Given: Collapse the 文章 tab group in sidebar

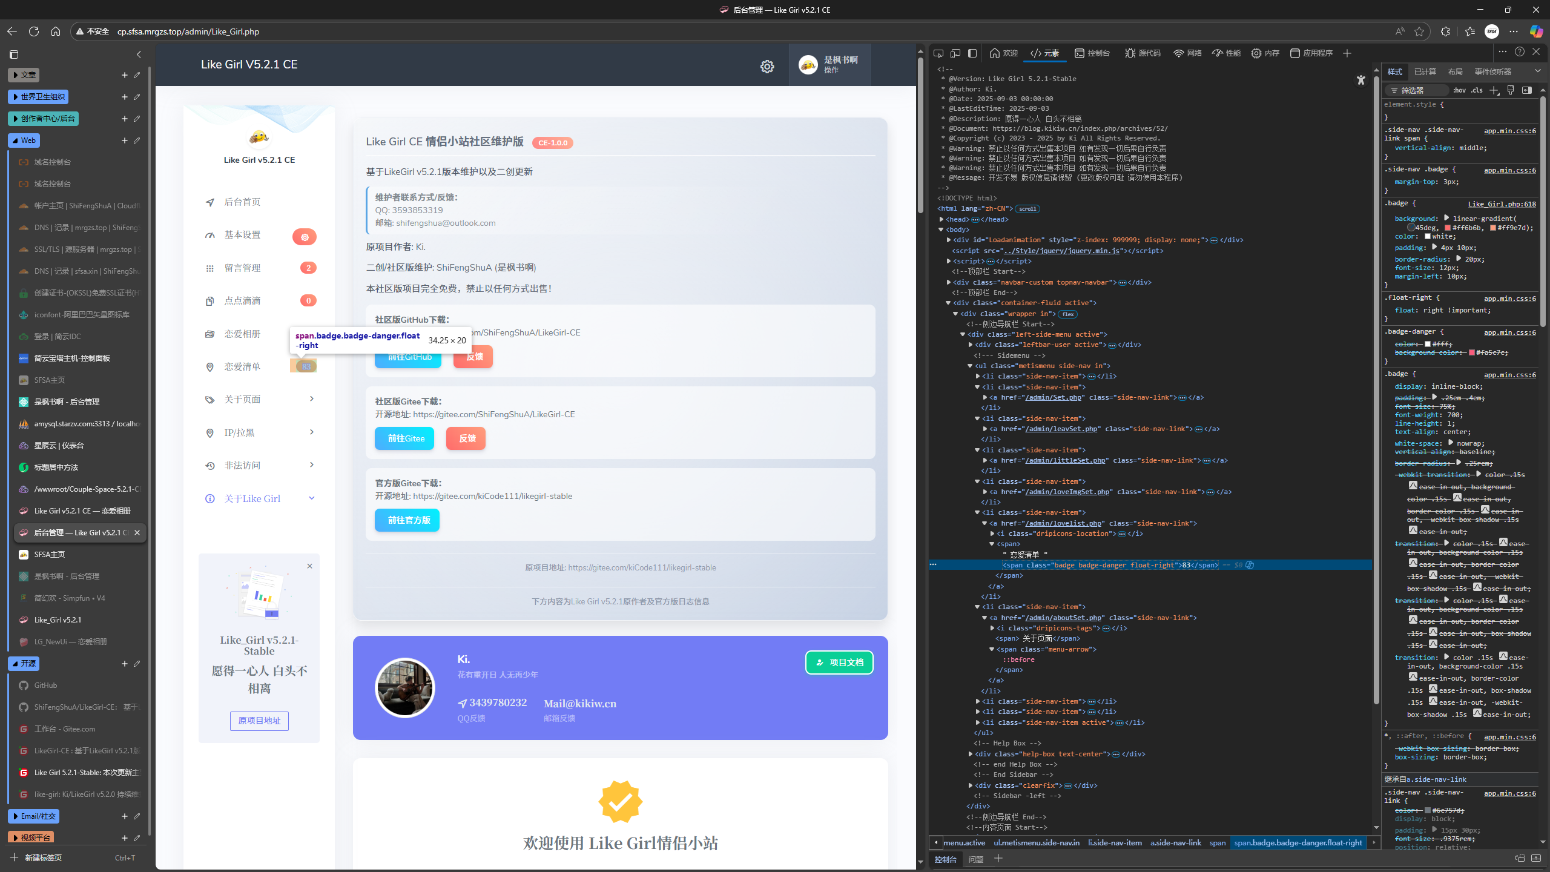Looking at the screenshot, I should (24, 75).
